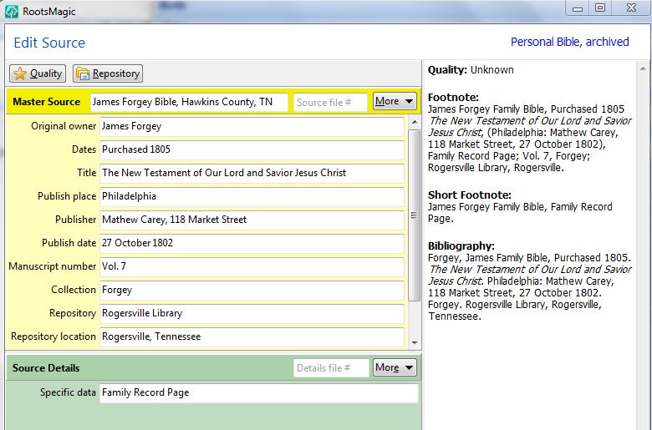This screenshot has height=430, width=652.
Task: Close the RootsMagic window
Action: [x=632, y=8]
